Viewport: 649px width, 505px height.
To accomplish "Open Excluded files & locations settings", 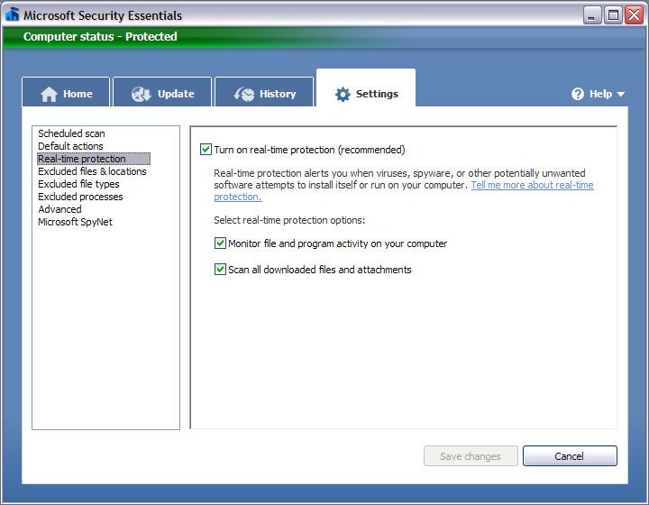I will [92, 171].
